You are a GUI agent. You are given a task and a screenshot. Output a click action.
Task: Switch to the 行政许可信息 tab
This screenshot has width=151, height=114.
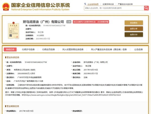(28, 49)
